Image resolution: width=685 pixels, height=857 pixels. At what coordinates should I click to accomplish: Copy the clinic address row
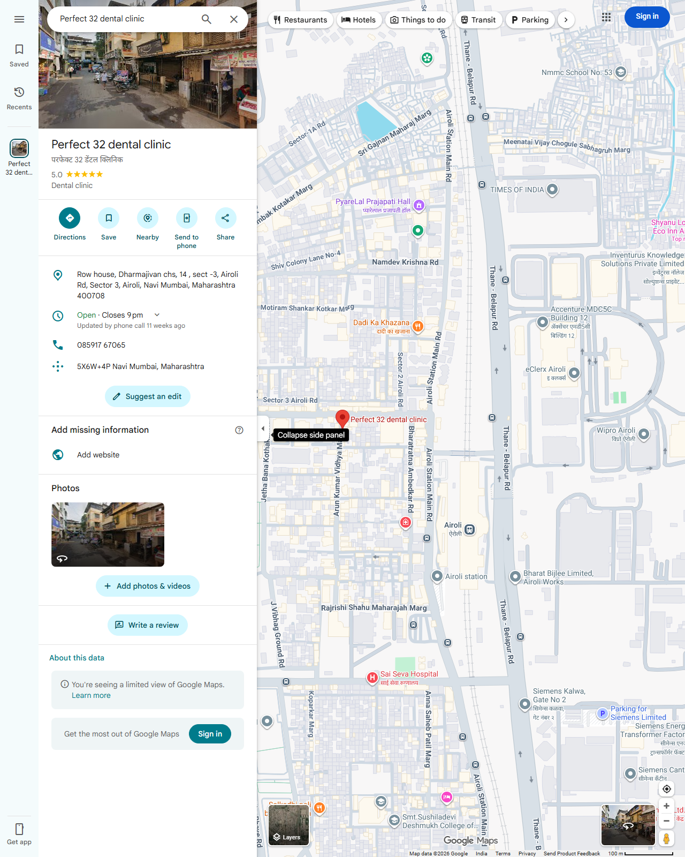(148, 285)
